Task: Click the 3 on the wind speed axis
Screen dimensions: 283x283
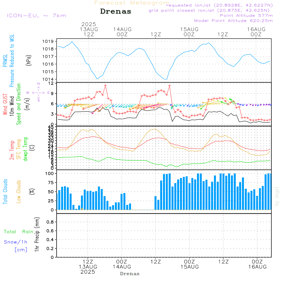Action: [52, 114]
